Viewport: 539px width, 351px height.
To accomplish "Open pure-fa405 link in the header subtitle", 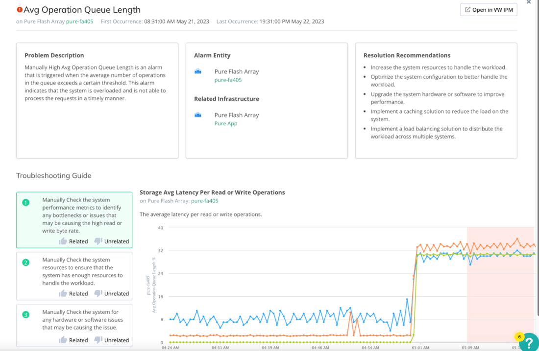I will 79,21.
